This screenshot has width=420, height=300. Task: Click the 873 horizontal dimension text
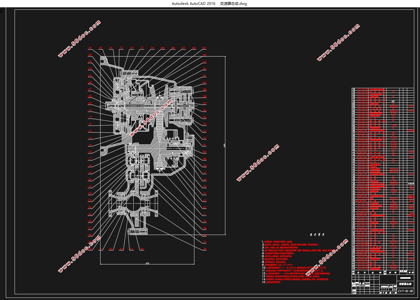(147, 263)
